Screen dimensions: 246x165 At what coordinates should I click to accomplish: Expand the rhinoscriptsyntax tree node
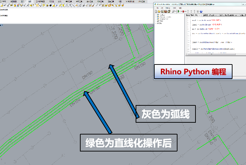tap(156, 17)
